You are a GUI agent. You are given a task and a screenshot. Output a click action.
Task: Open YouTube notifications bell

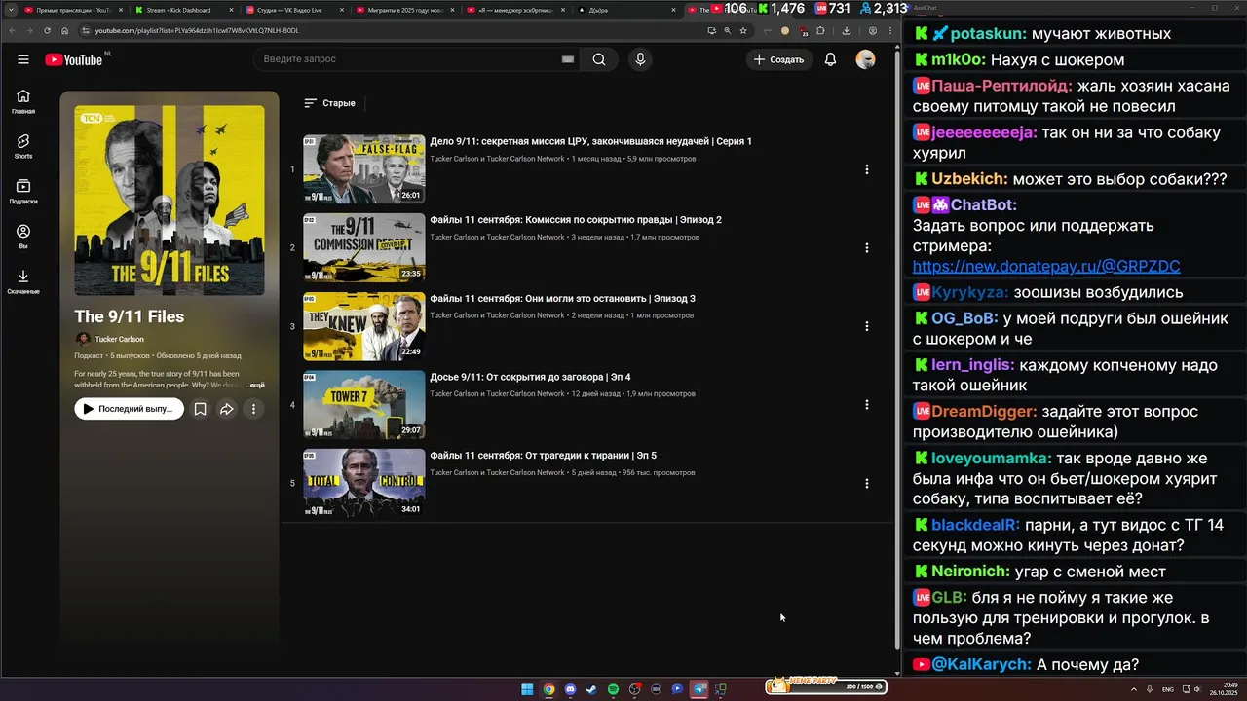click(x=830, y=59)
